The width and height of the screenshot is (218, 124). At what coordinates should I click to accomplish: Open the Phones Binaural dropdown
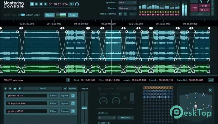[127, 8]
